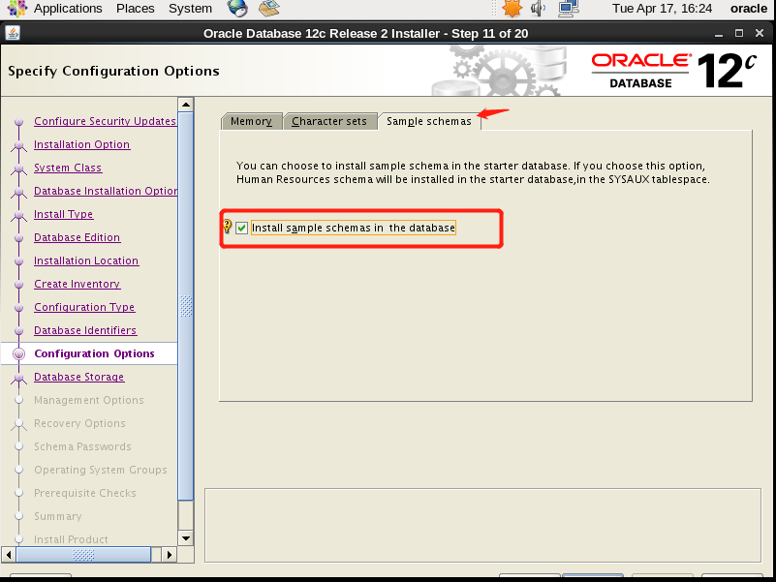Open the GNOME Applications menu
The image size is (776, 582).
[67, 9]
